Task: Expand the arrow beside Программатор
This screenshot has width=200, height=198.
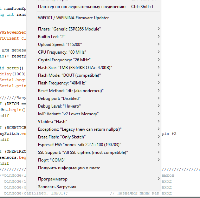Action: tap(159, 179)
